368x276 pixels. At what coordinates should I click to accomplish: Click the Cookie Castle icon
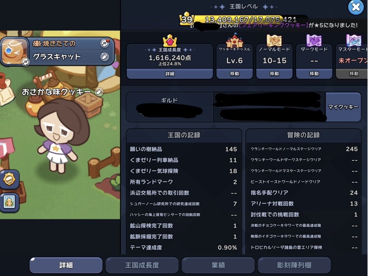234,41
